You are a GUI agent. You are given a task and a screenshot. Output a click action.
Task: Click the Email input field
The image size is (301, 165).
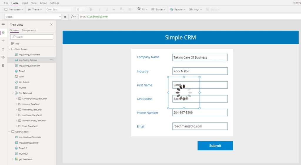pyautogui.click(x=200, y=126)
